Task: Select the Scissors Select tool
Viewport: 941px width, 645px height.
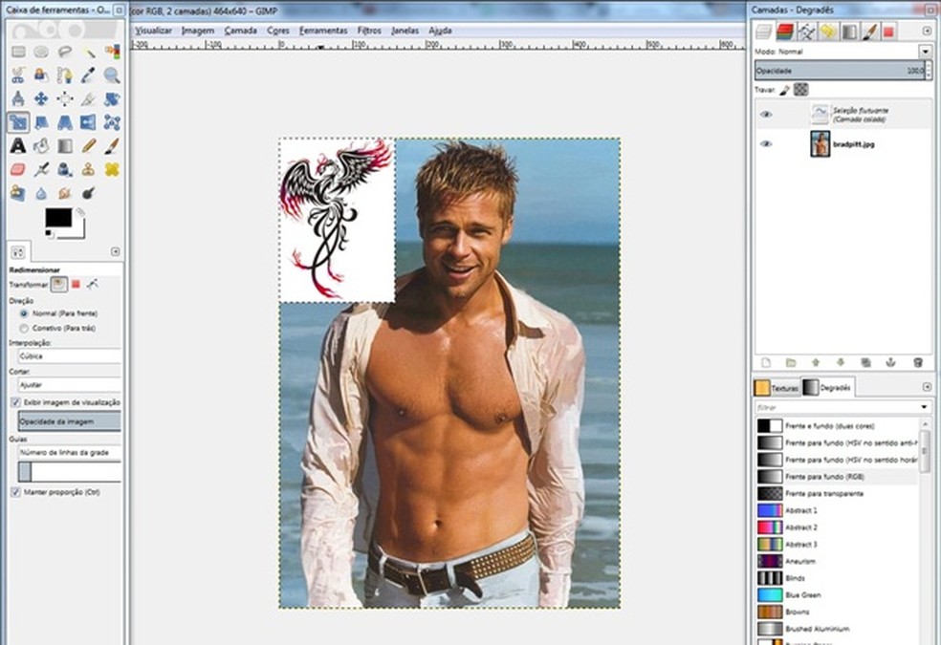Action: click(x=18, y=75)
